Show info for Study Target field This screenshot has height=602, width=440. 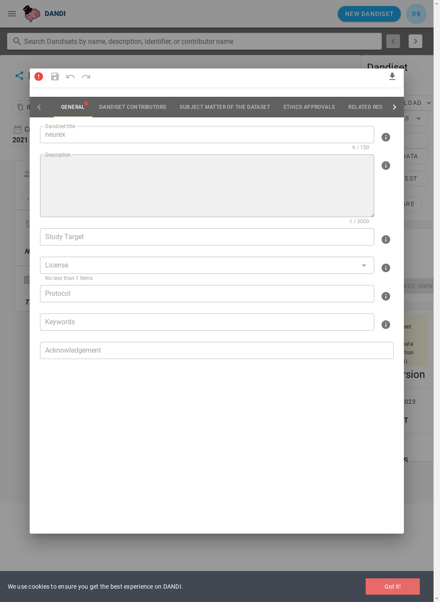pos(386,240)
